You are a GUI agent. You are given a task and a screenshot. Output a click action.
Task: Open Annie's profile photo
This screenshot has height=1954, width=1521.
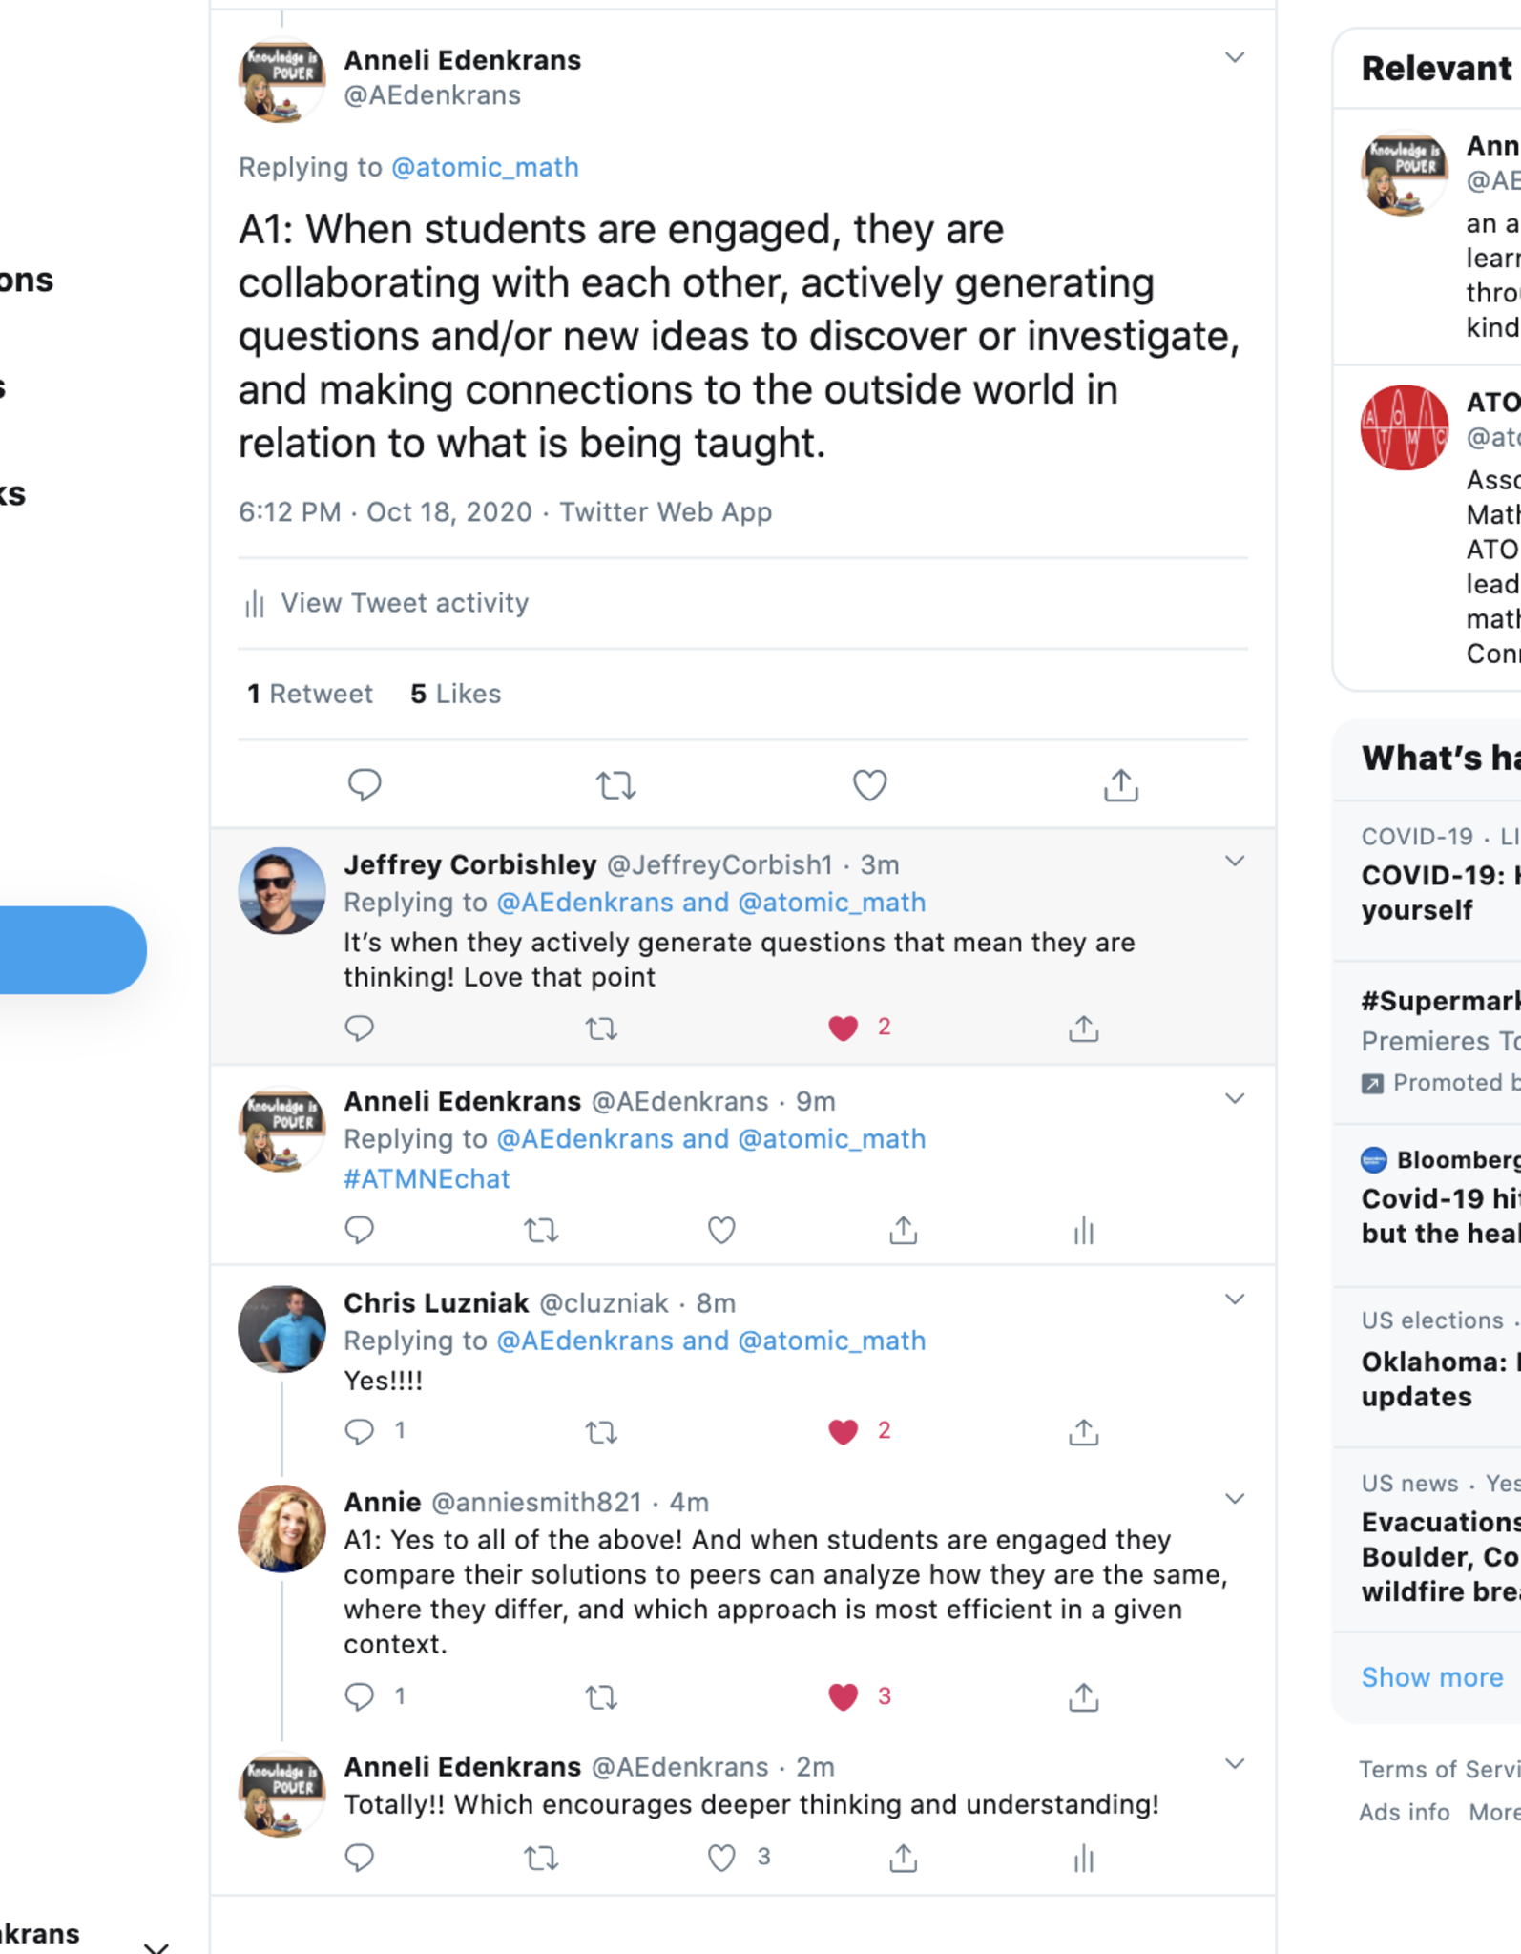pos(281,1528)
